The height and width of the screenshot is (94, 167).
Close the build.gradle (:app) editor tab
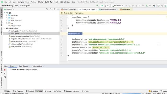(96, 9)
